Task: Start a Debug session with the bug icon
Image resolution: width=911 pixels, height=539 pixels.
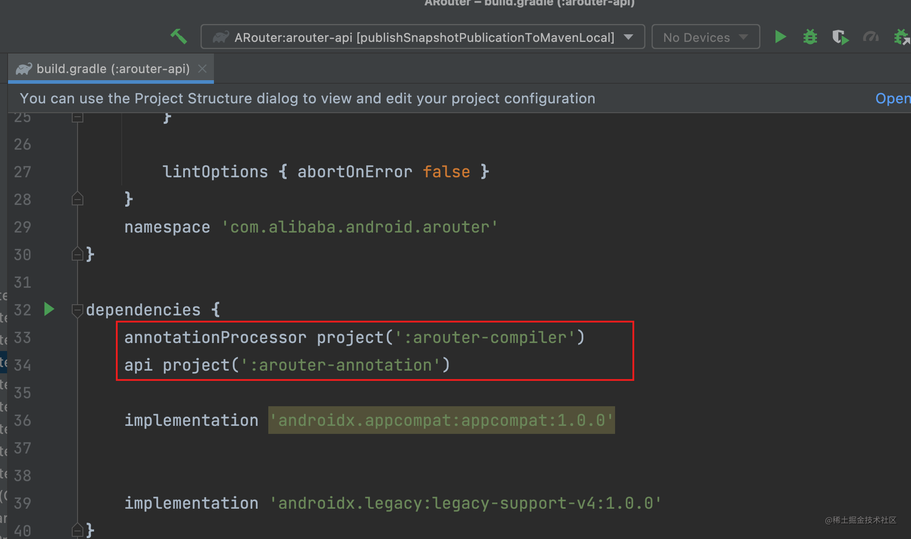Action: click(x=810, y=37)
